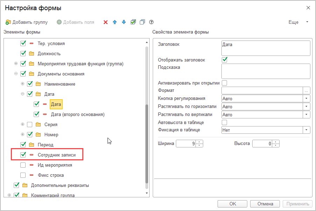The width and height of the screenshot is (316, 211).
Task: Uncheck 'Отображать заголовок'
Action: tap(225, 60)
